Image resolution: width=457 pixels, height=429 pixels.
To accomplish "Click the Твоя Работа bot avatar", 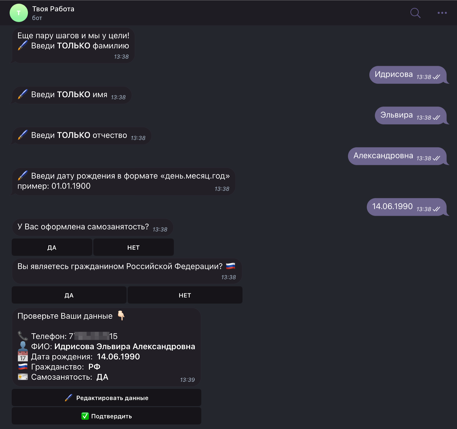I will click(x=19, y=13).
